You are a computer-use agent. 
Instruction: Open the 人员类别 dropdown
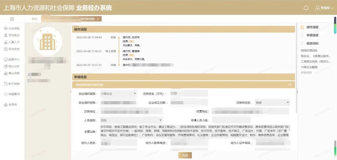131,120
